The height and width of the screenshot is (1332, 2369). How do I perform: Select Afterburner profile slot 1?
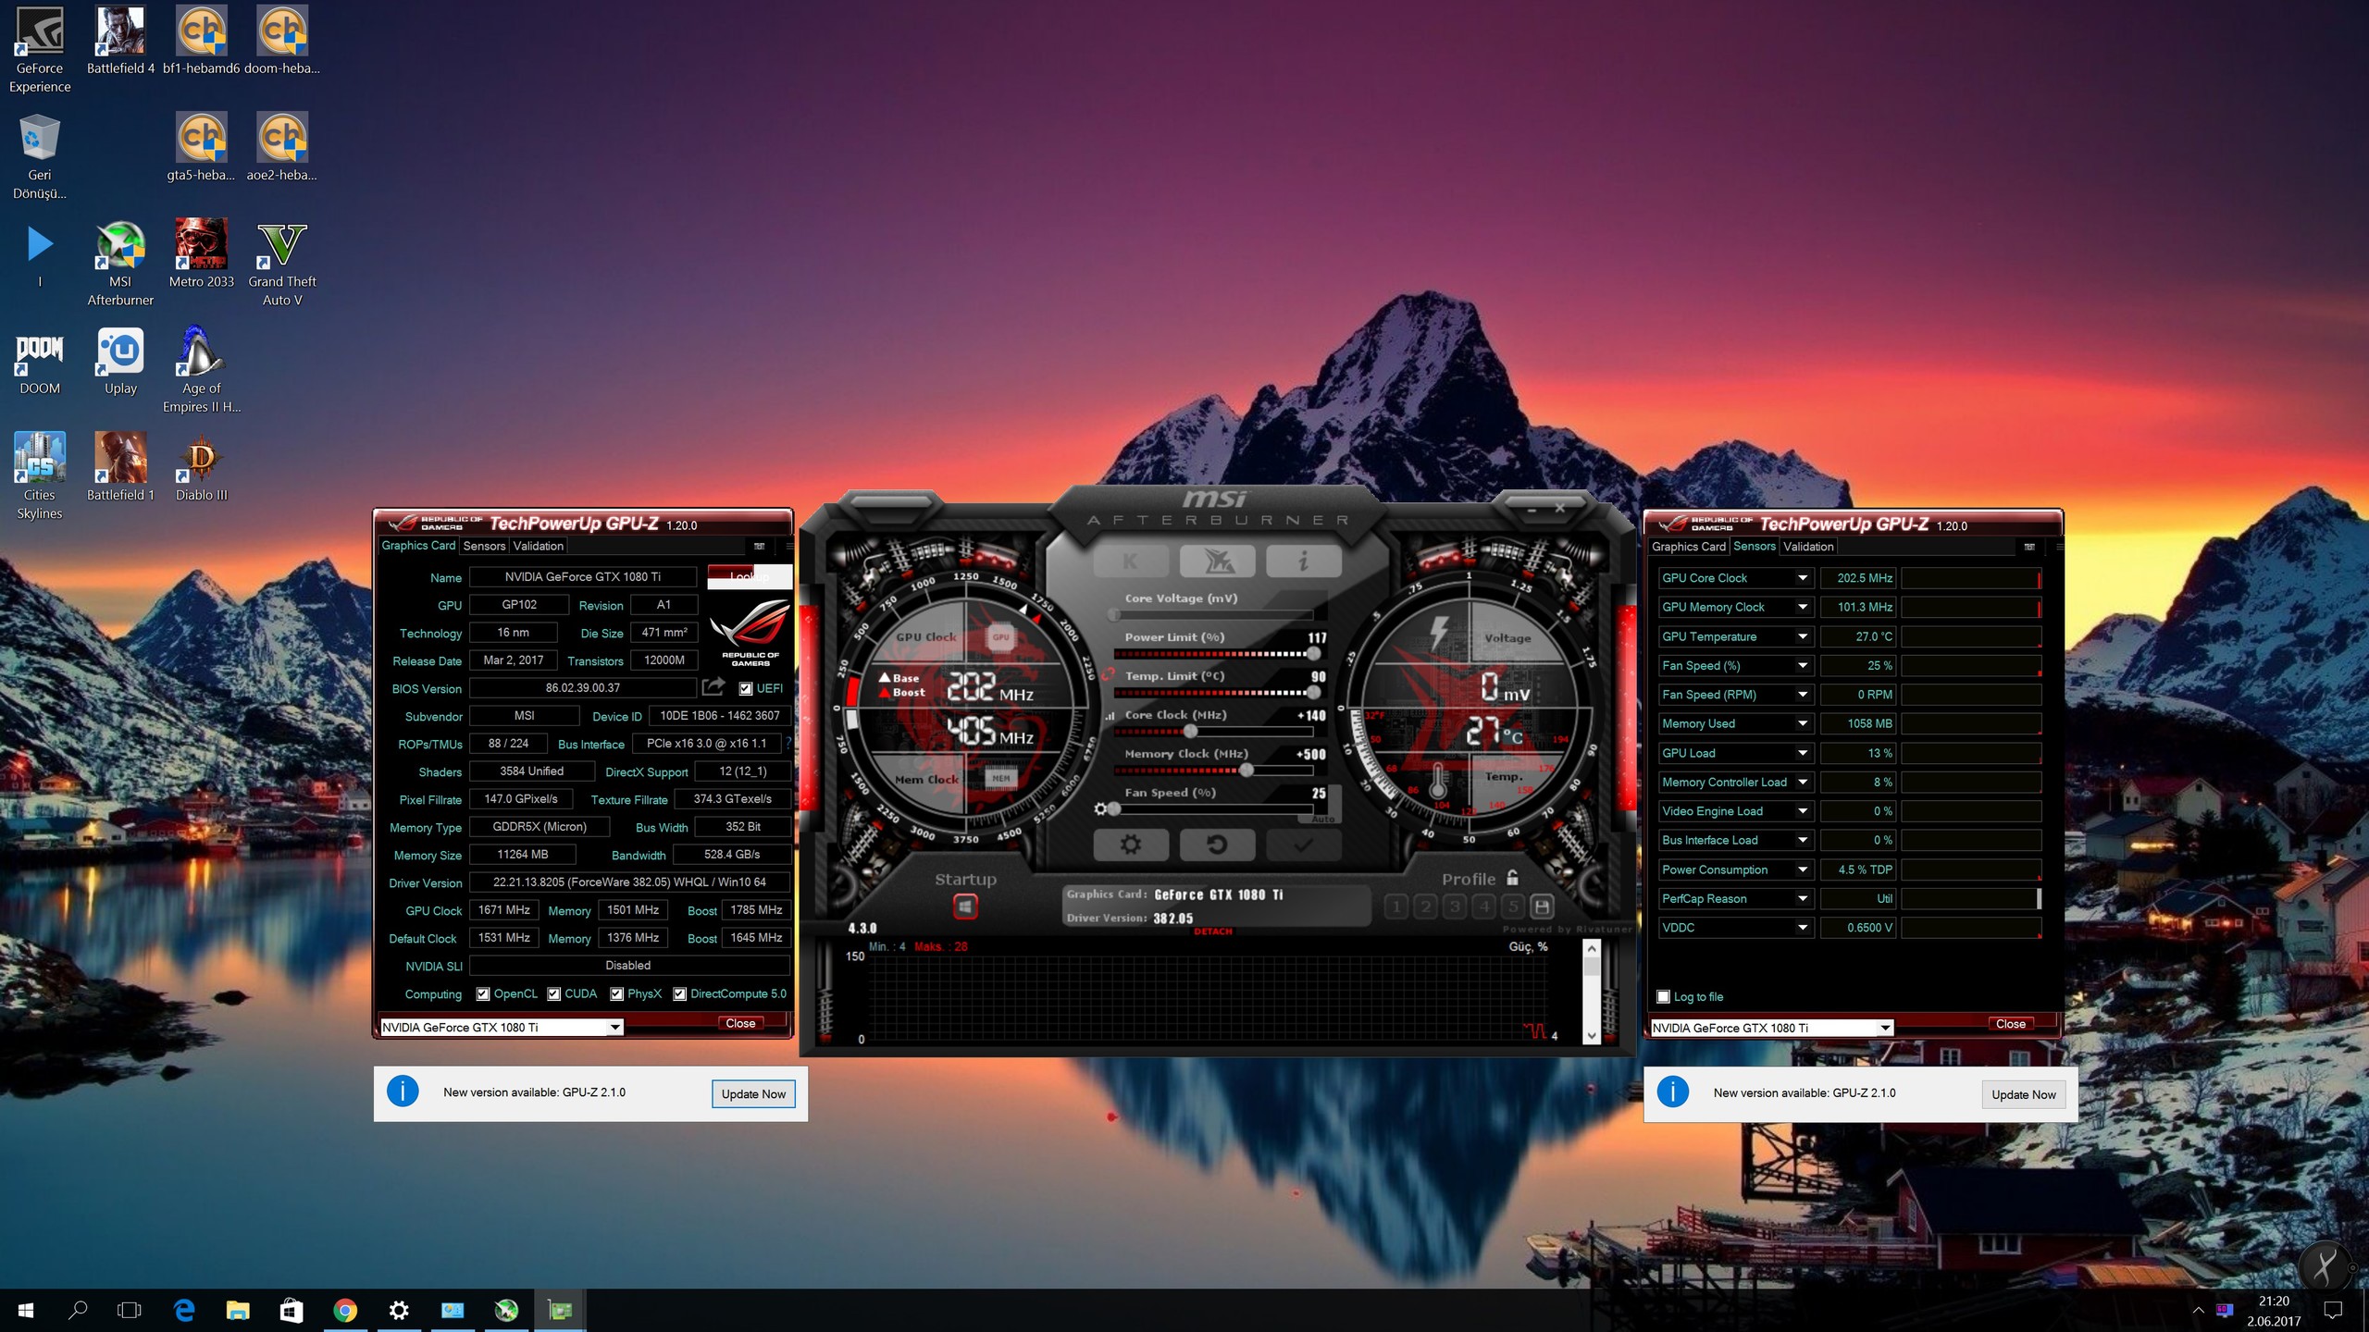tap(1396, 906)
